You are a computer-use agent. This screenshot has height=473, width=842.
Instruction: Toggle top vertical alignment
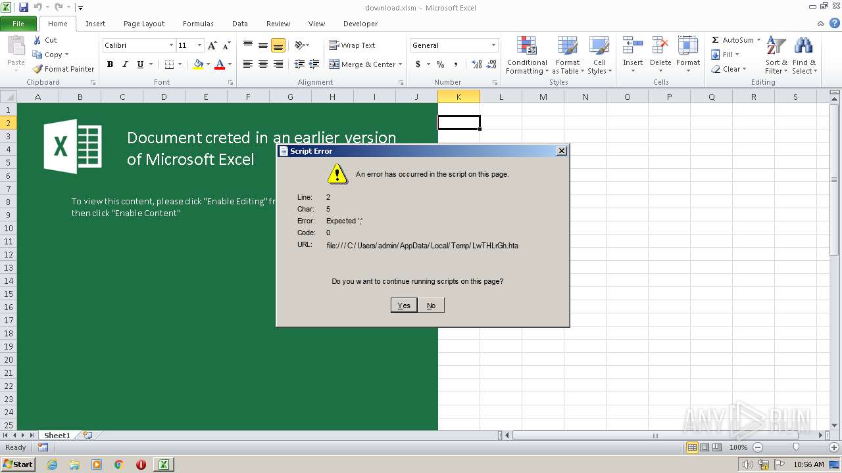point(248,45)
